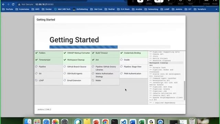Viewport: 220px width, 124px height.
Task: Open the Terraform bookmark folder
Action: pos(200,9)
